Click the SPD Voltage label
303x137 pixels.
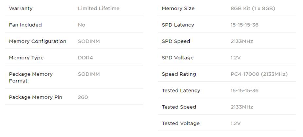coord(178,58)
